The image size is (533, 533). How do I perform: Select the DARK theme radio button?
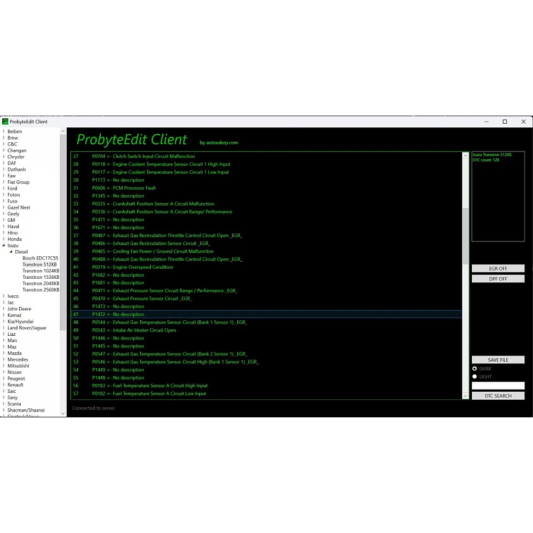tap(475, 369)
